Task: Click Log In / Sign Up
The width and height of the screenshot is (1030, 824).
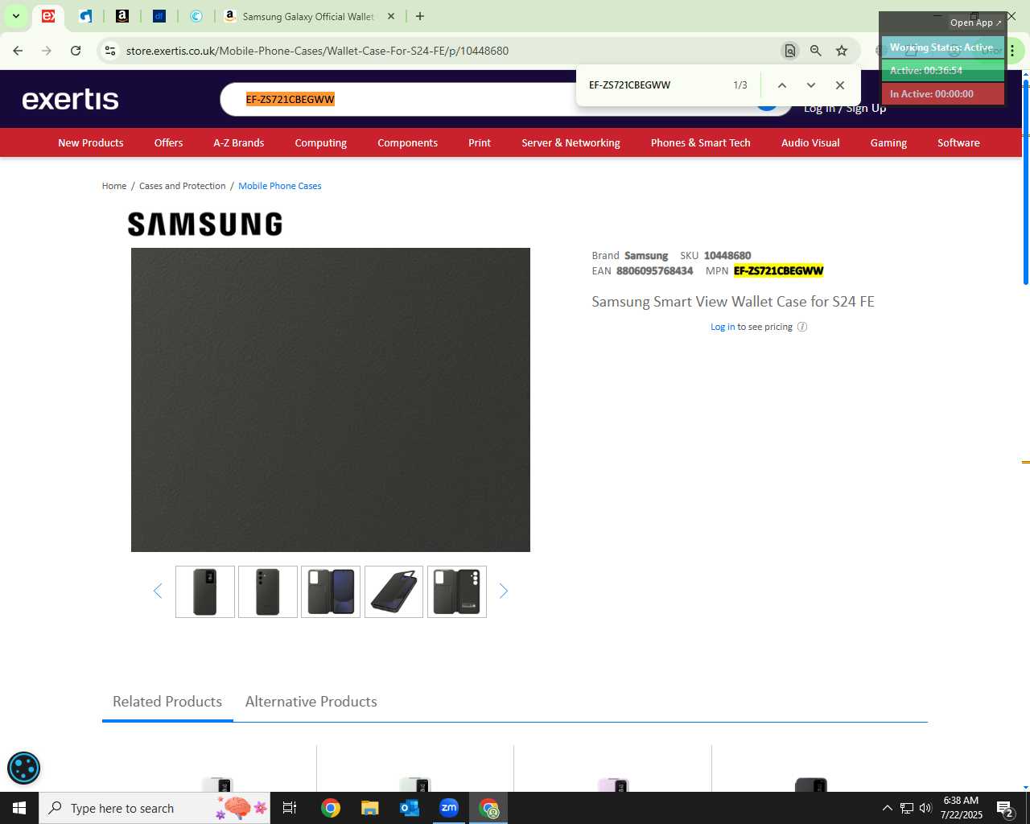Action: (845, 108)
